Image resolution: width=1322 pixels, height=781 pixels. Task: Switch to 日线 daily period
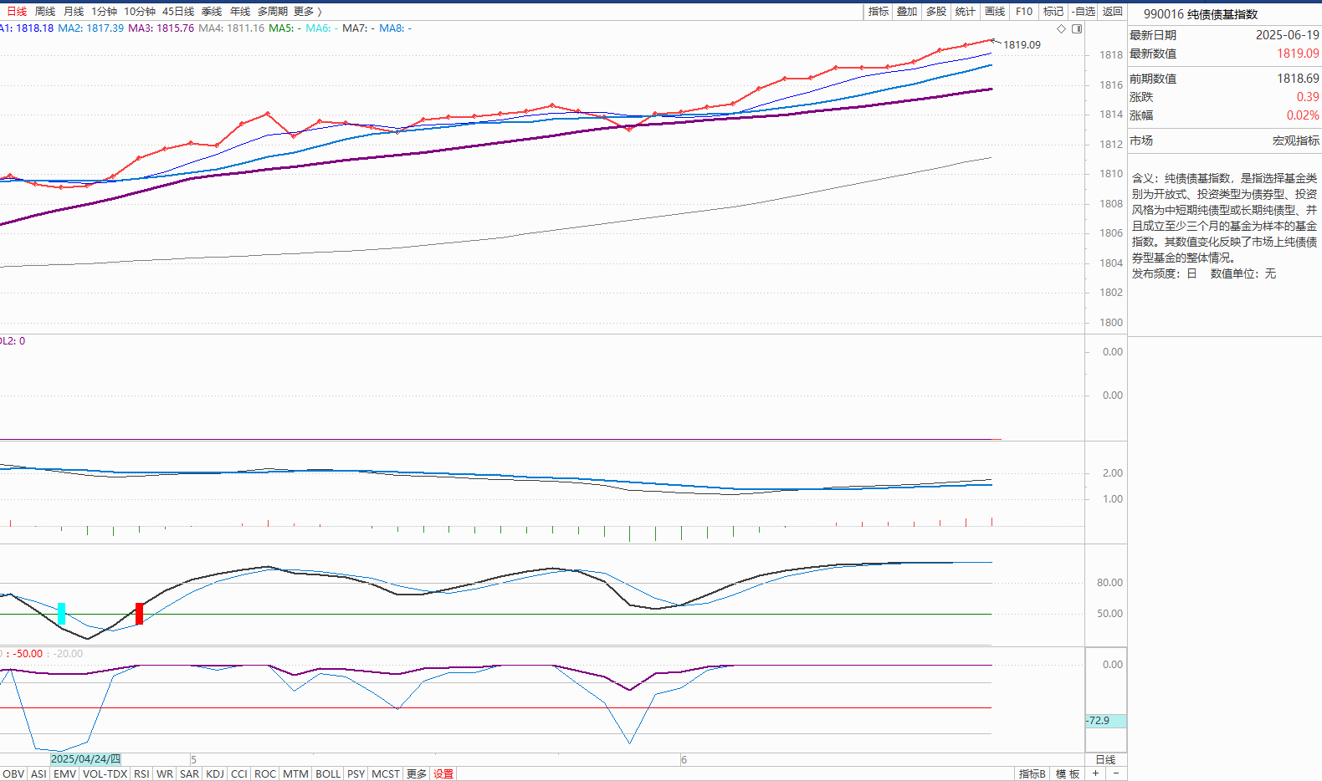17,12
